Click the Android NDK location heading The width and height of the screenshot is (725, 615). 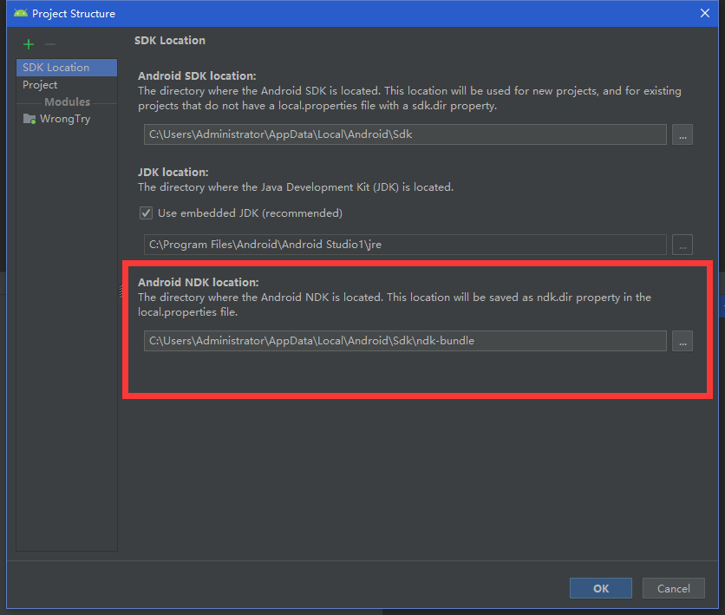tap(199, 282)
